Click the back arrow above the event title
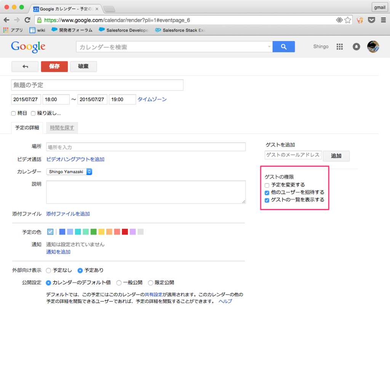This screenshot has width=390, height=384. click(x=24, y=66)
